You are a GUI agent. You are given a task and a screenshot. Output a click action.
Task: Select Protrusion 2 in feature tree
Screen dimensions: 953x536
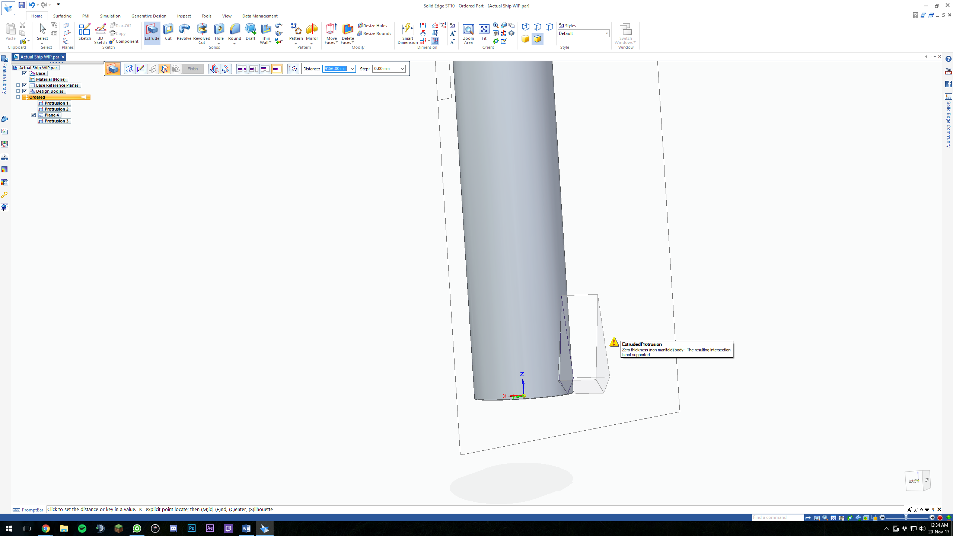click(56, 109)
